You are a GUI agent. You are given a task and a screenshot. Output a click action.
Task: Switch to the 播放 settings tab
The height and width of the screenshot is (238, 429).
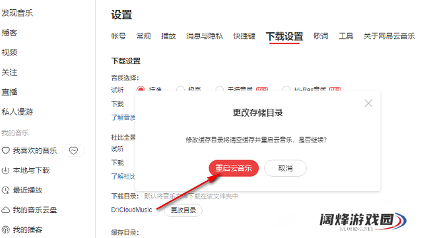pyautogui.click(x=168, y=36)
